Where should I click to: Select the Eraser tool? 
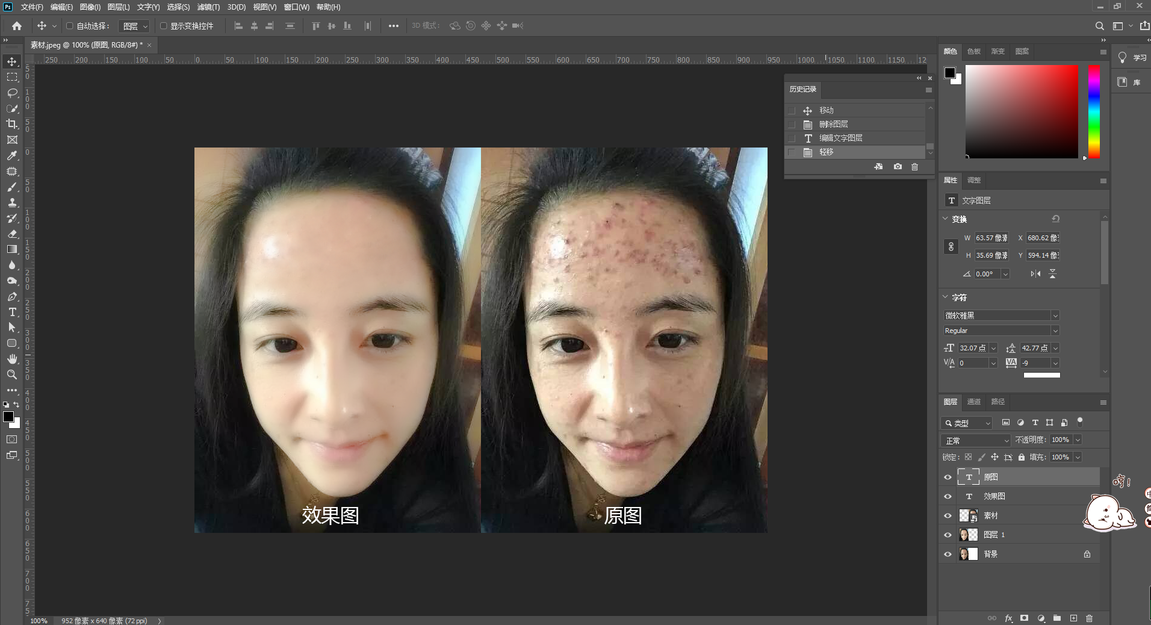click(x=12, y=234)
